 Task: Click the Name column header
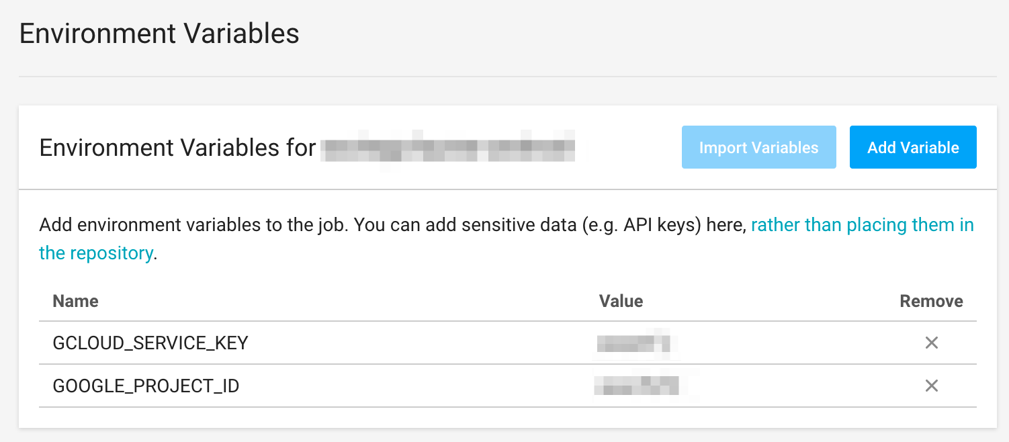76,301
